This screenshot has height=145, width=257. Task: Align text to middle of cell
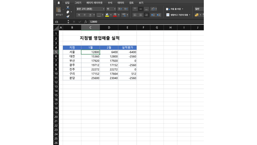click(141, 9)
